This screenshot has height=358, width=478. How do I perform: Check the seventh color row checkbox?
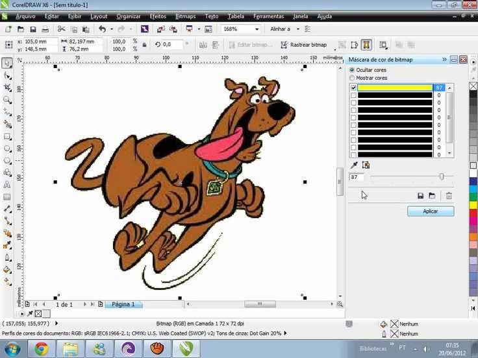[x=353, y=132]
